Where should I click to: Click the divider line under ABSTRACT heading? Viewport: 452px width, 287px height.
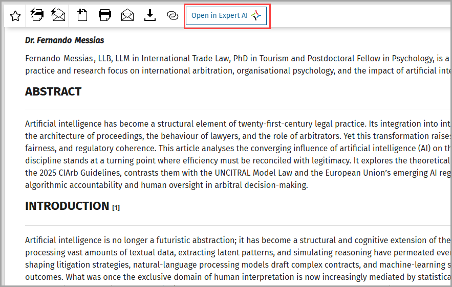237,109
